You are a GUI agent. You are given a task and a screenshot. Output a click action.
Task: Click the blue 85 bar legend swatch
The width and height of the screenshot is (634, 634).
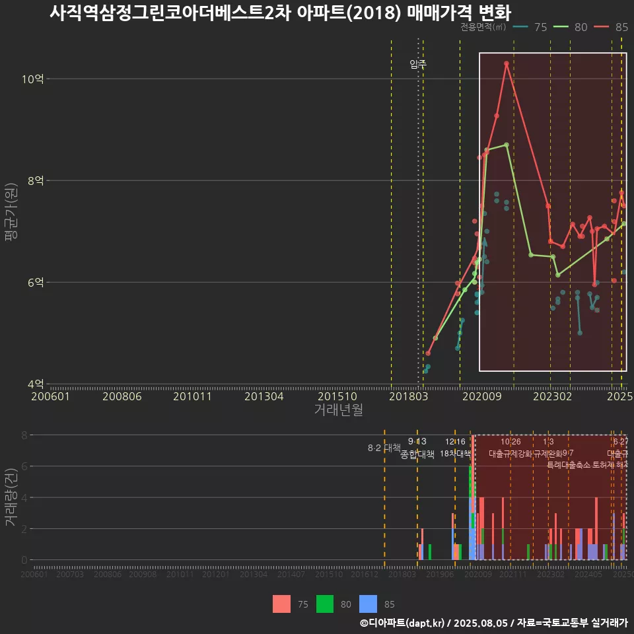(x=368, y=604)
